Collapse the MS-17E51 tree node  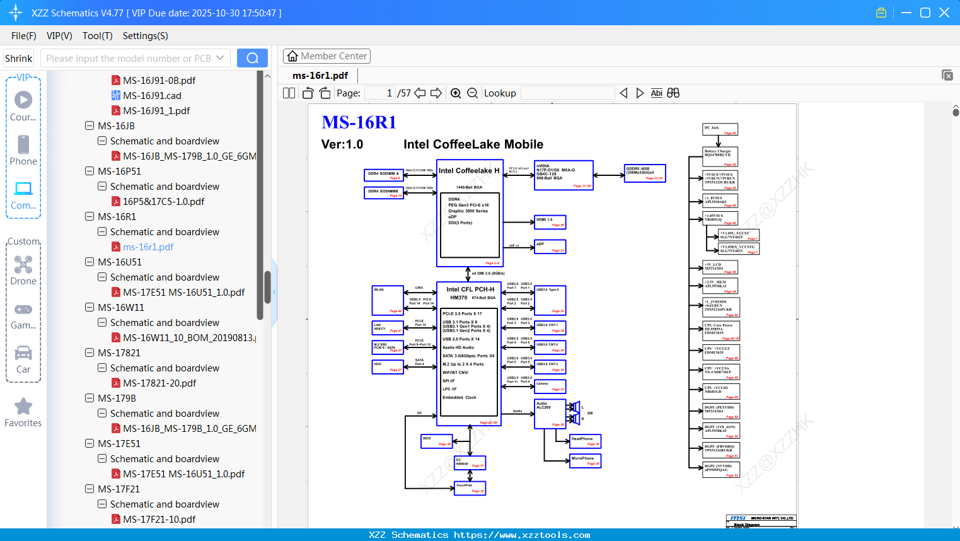coord(90,444)
